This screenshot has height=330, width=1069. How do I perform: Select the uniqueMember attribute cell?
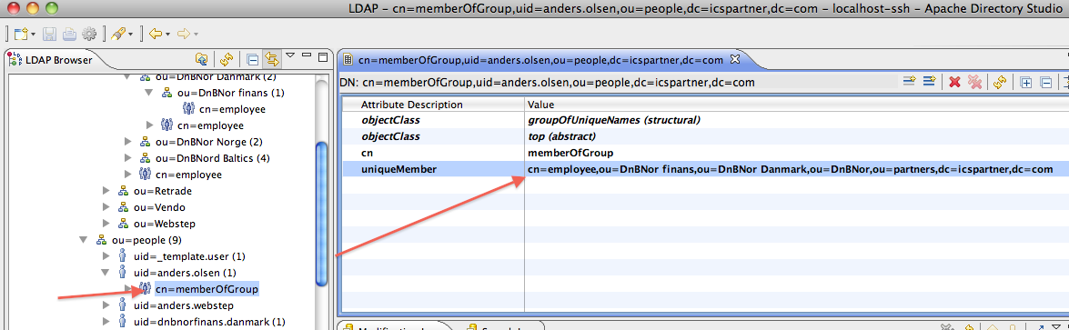[x=433, y=168]
